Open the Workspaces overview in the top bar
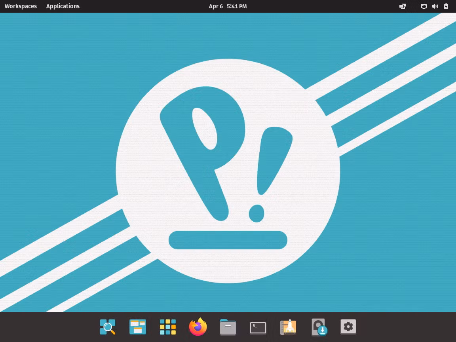 [x=21, y=6]
